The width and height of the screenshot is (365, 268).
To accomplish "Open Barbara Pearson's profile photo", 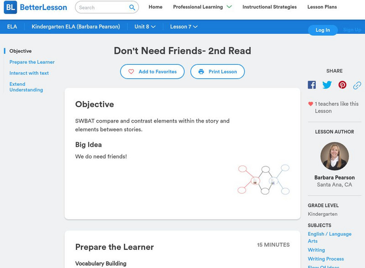I will 334,156.
